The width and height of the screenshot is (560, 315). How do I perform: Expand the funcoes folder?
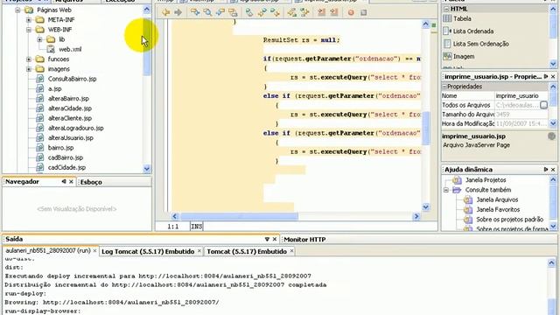[x=29, y=59]
